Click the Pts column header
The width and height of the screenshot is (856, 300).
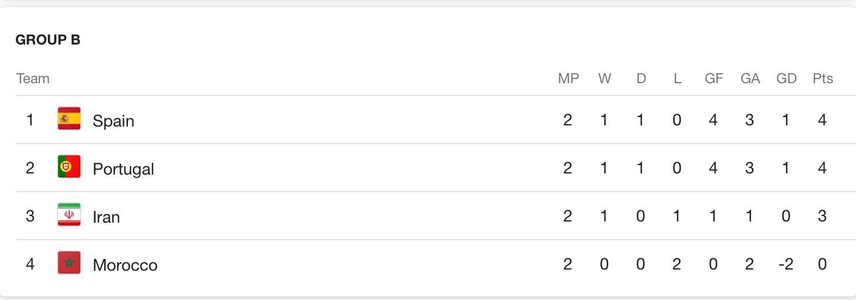pyautogui.click(x=823, y=79)
